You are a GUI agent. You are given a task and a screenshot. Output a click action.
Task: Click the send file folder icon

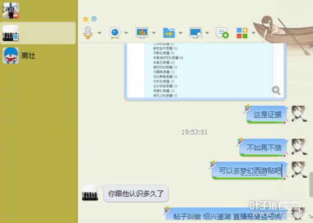click(x=169, y=33)
